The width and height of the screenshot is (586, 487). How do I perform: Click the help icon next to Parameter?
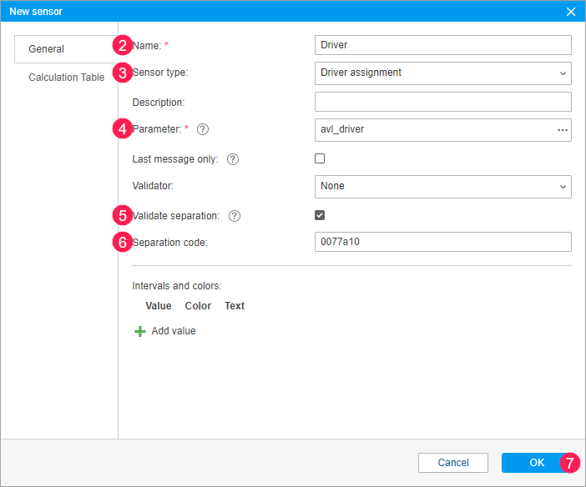point(203,129)
